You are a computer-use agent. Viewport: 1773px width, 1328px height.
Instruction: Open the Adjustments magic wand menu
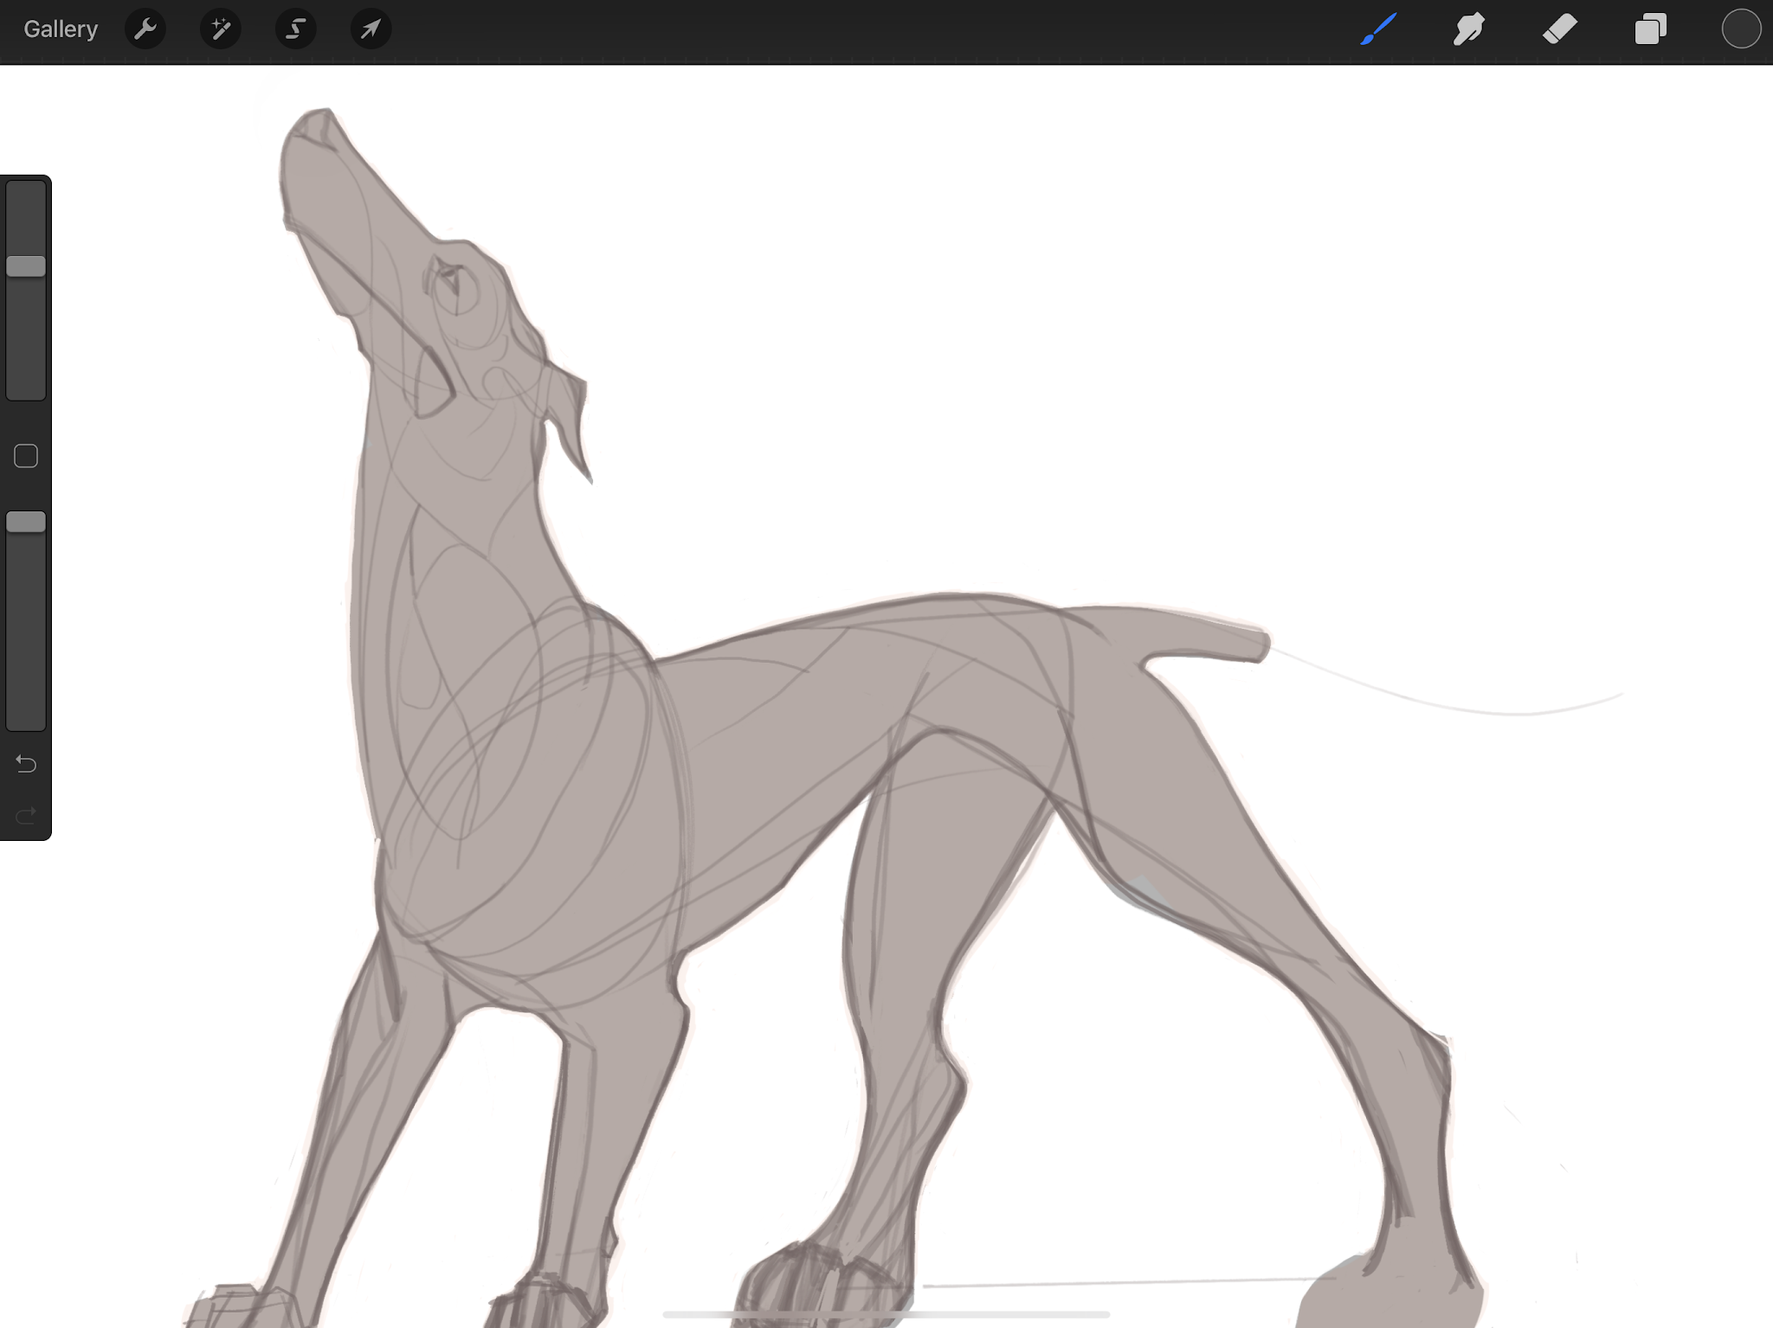(x=221, y=29)
